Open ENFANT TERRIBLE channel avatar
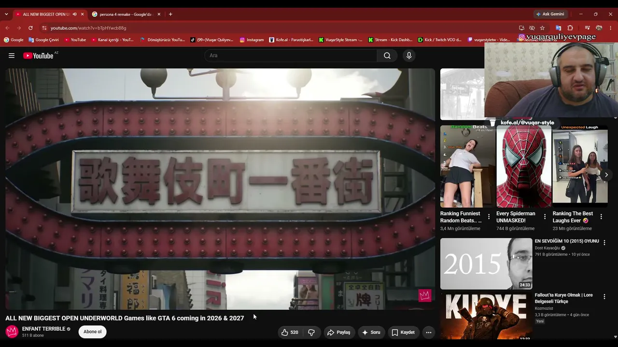The width and height of the screenshot is (618, 347). pos(12,332)
